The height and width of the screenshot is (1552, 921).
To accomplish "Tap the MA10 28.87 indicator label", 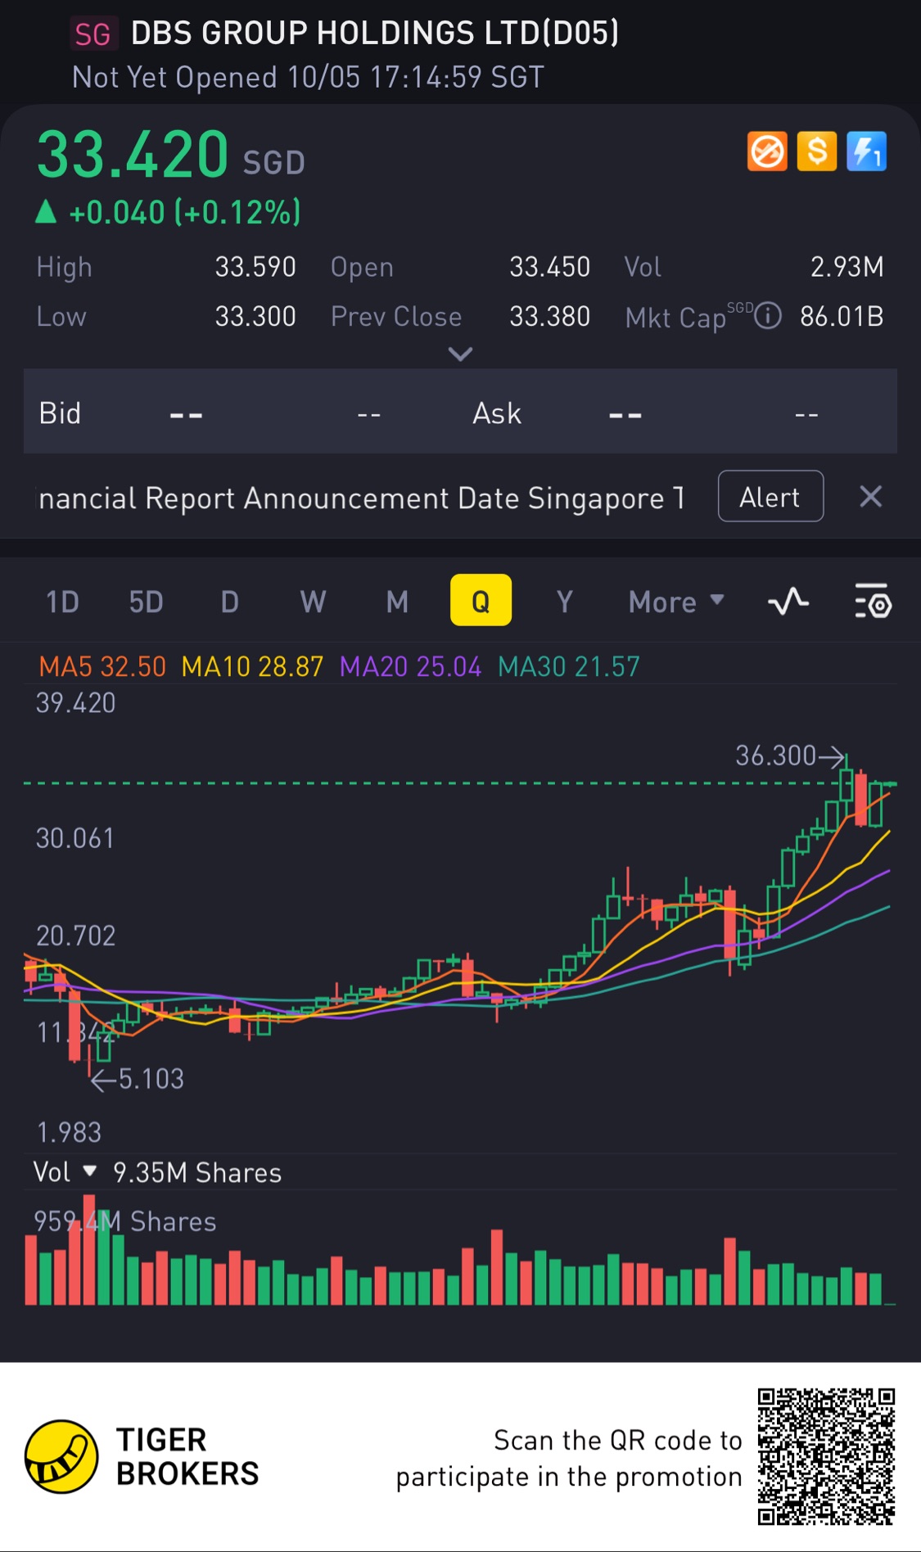I will coord(252,666).
